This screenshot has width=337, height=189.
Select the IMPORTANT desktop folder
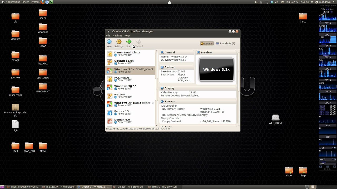[x=43, y=86]
